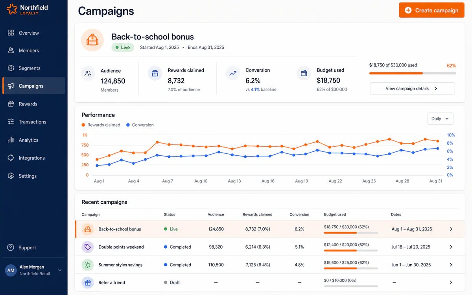Click the Dates column header
472x295 pixels.
pyautogui.click(x=396, y=214)
